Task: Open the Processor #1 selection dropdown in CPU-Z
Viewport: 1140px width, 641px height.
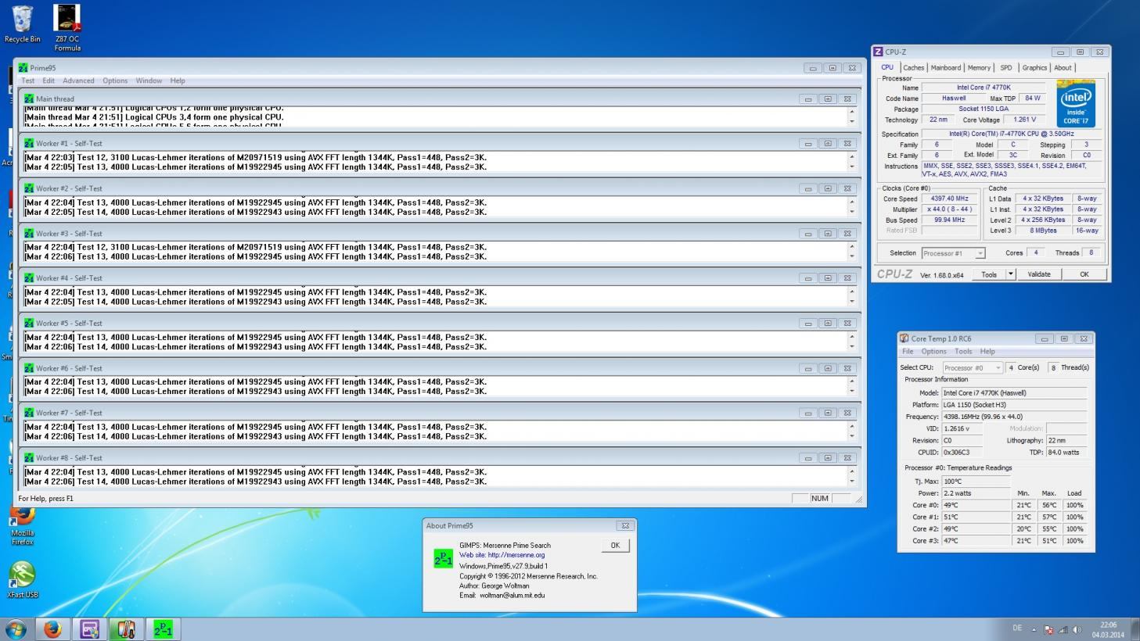Action: (x=953, y=253)
